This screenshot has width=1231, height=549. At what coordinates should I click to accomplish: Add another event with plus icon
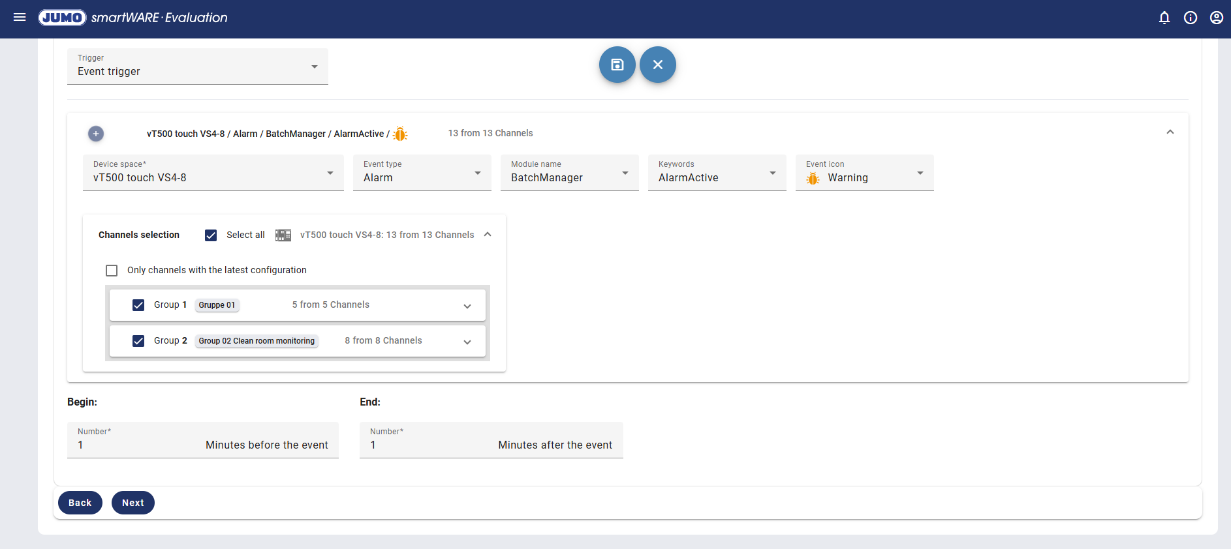tap(96, 134)
